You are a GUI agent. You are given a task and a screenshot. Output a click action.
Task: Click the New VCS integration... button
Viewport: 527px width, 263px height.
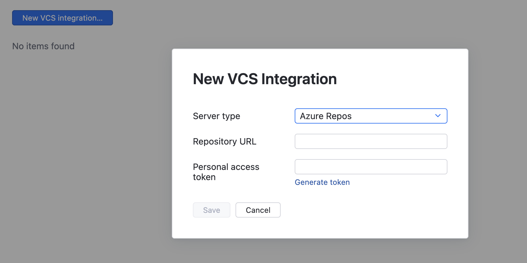(x=62, y=18)
